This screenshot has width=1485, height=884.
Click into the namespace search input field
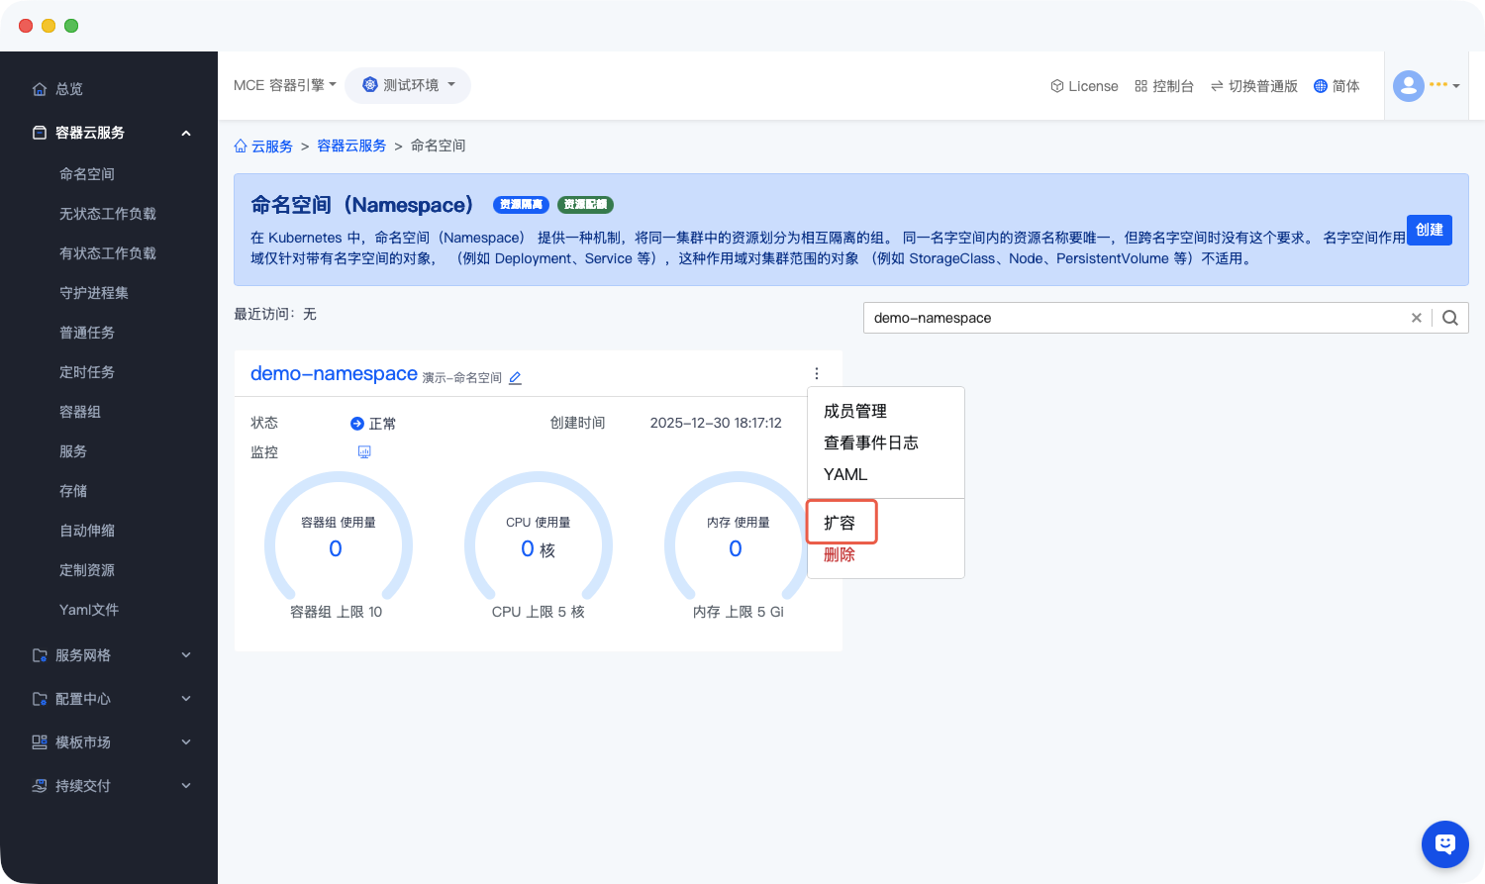[x=1129, y=318]
